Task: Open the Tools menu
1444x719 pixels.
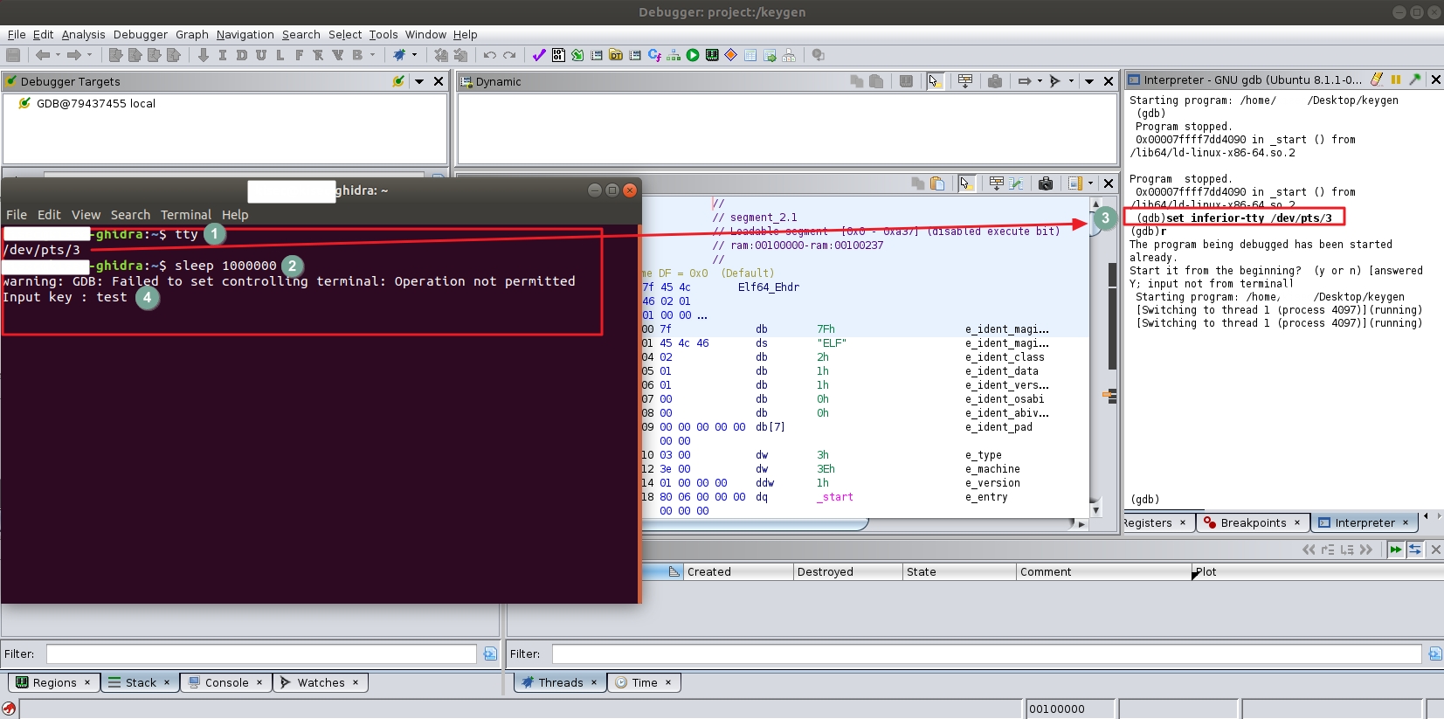Action: click(x=383, y=35)
